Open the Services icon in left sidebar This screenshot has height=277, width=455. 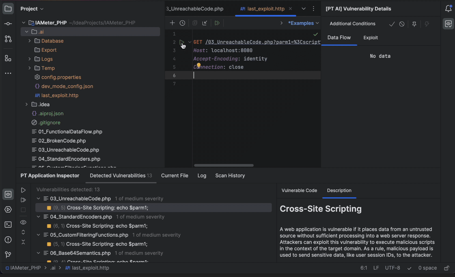coord(8,210)
